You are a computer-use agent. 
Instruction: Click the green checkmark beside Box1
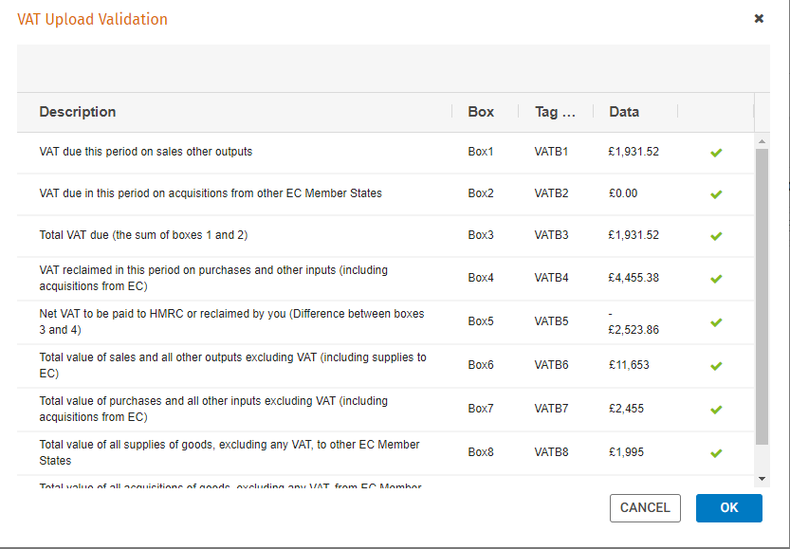click(x=716, y=153)
